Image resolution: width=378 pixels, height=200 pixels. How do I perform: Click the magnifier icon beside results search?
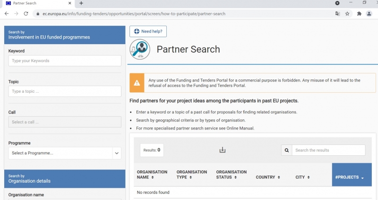tap(287, 150)
